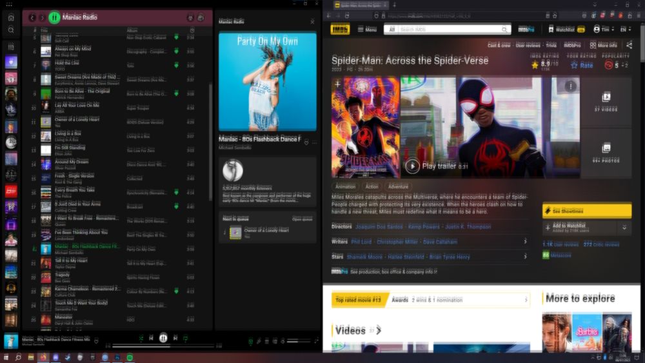
Task: Add poster to watchlist plus ribbon
Action: [338, 84]
